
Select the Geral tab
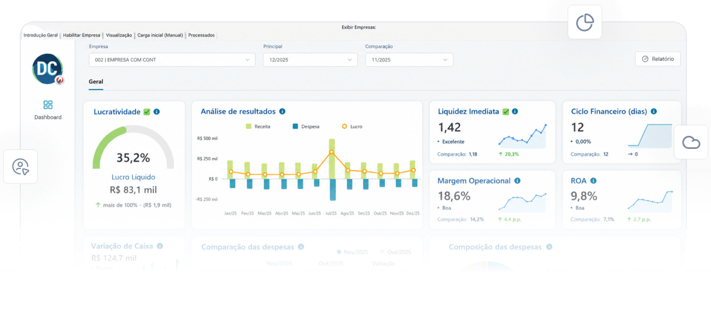(x=96, y=82)
